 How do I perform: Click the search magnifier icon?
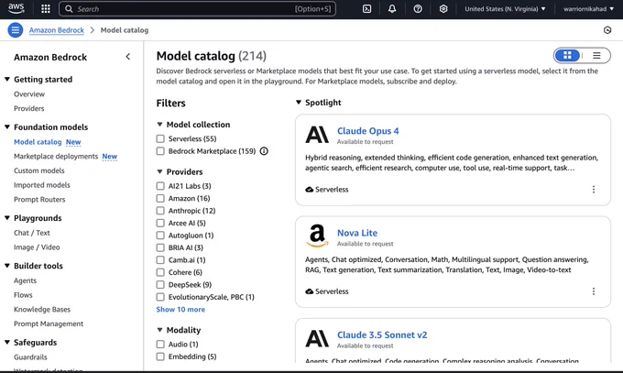click(x=69, y=9)
